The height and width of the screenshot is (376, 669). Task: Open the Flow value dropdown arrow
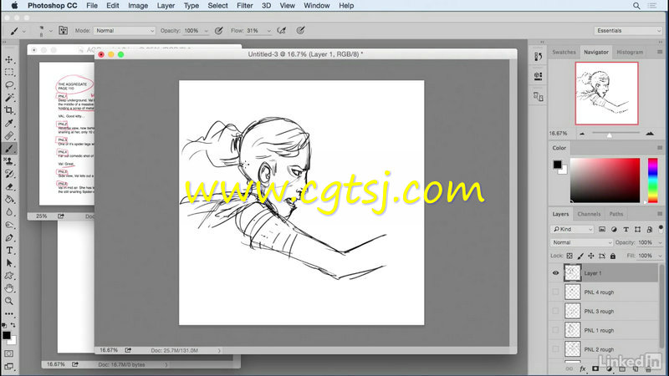coord(268,31)
